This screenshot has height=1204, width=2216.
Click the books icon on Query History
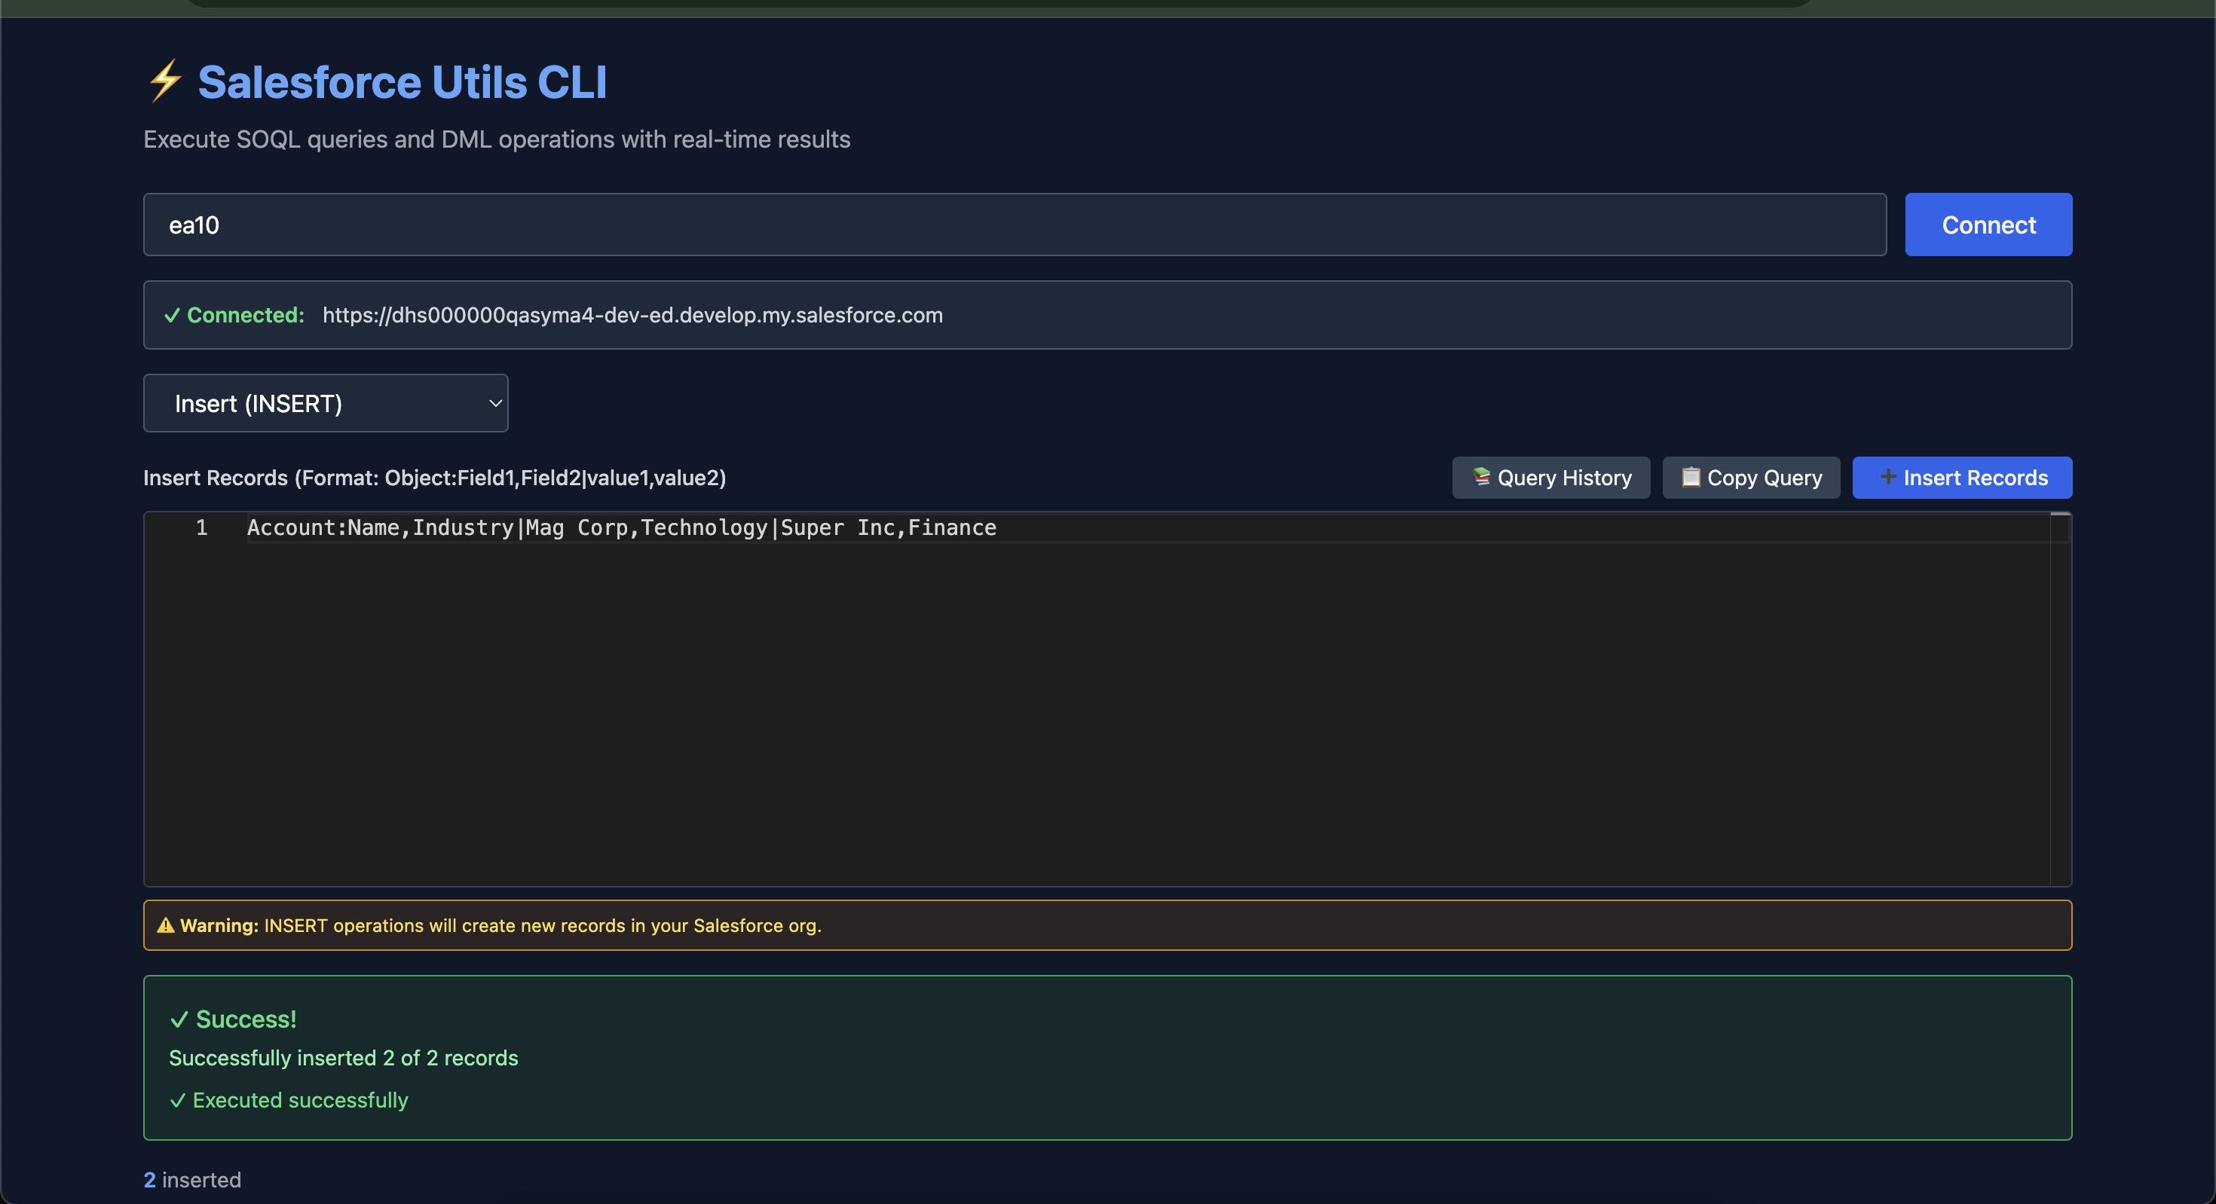1480,477
